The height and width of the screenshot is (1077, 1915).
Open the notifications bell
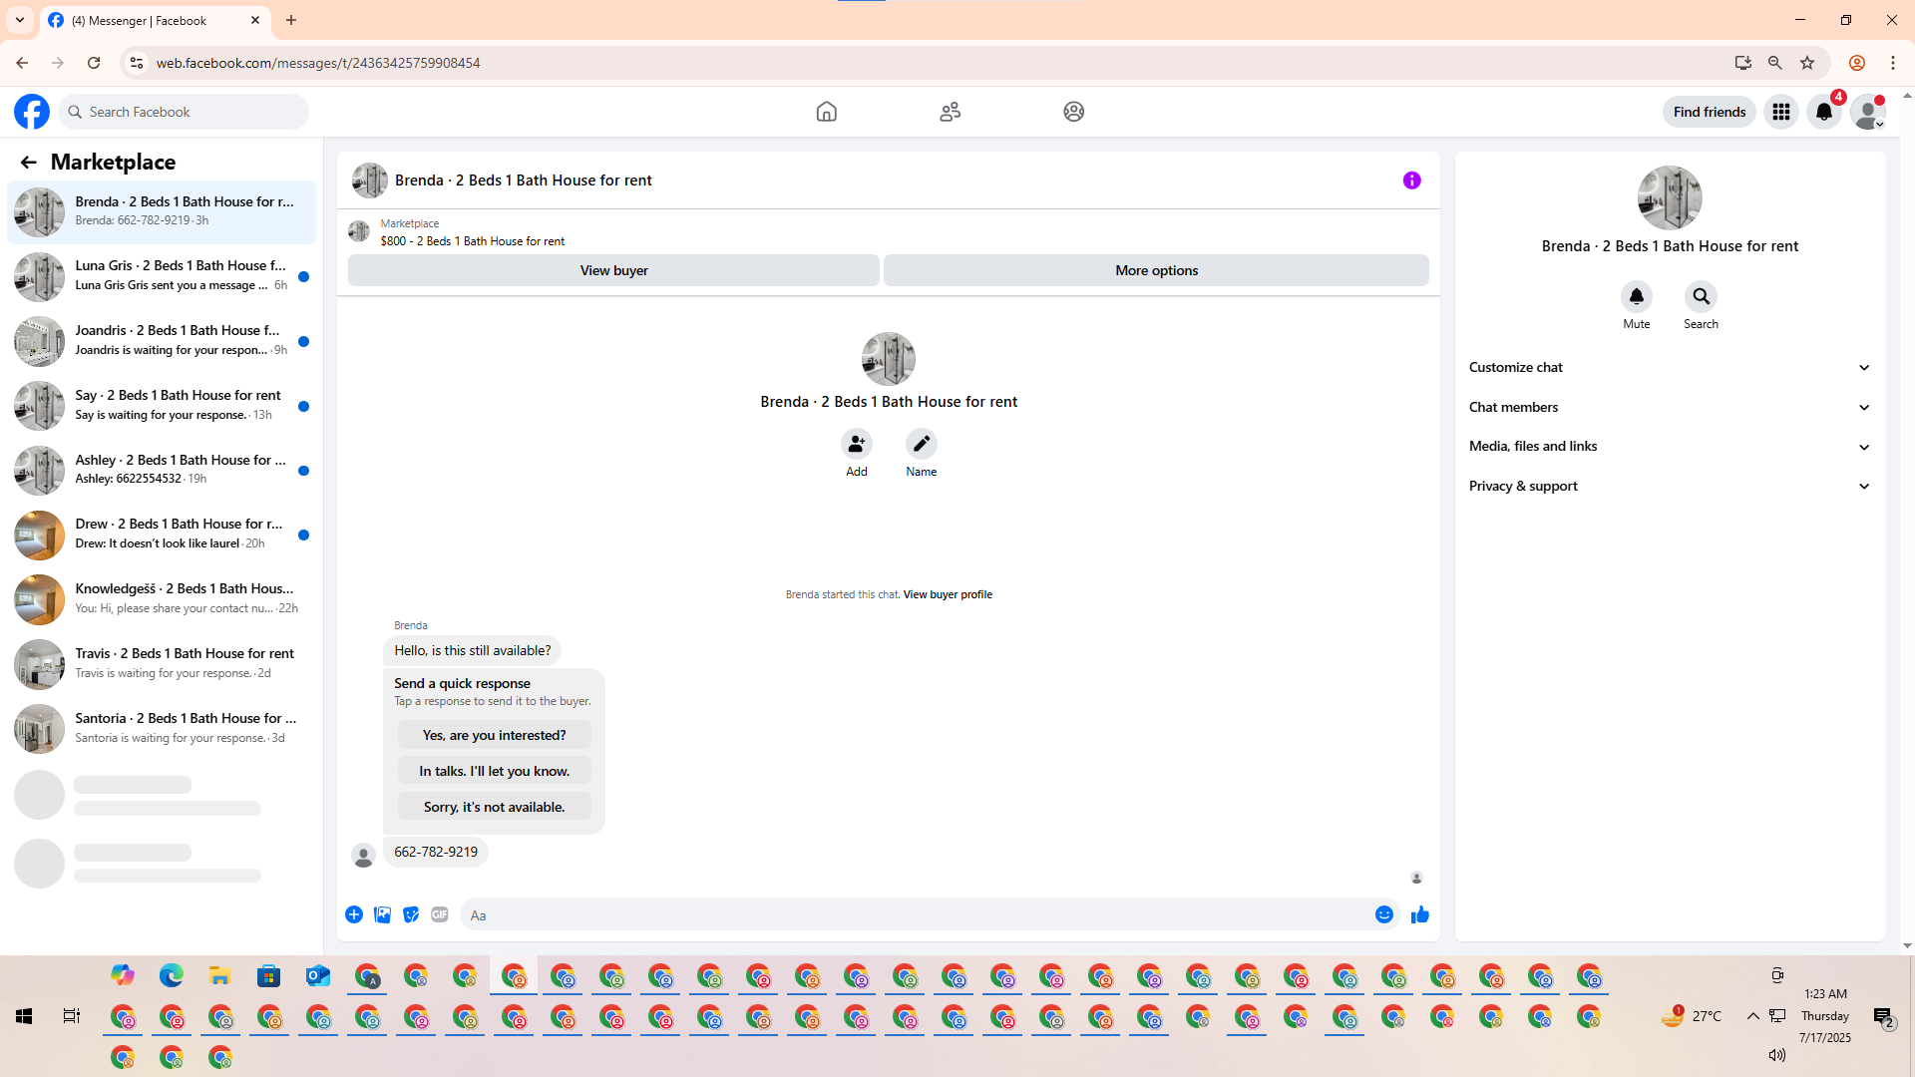click(x=1824, y=112)
